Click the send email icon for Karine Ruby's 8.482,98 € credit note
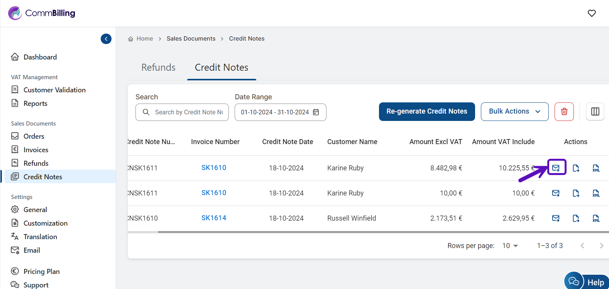Image resolution: width=609 pixels, height=289 pixels. pos(556,168)
